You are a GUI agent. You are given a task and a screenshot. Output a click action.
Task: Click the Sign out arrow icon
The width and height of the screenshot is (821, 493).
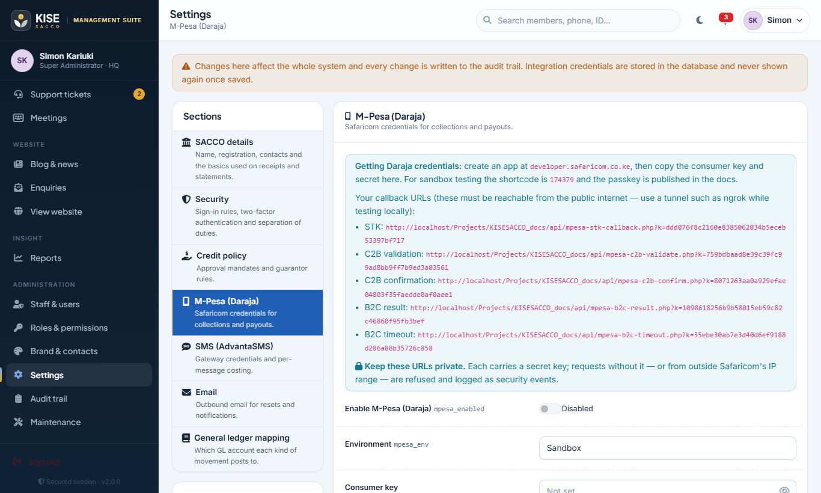17,462
